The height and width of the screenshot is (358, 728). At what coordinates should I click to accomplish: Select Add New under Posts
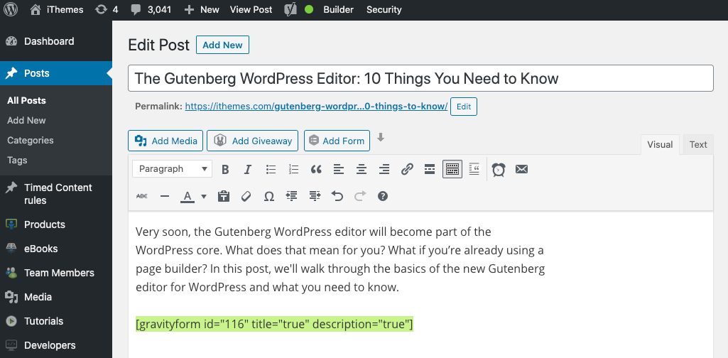[x=26, y=120]
